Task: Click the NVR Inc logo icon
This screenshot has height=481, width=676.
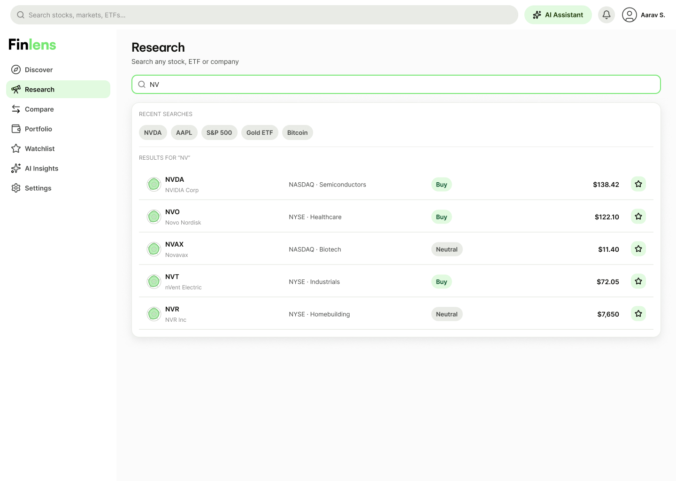Action: (x=154, y=314)
